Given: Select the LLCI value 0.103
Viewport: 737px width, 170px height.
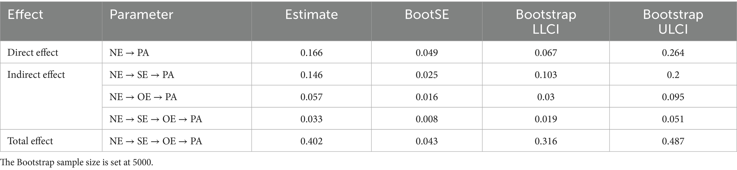Looking at the screenshot, I should (x=546, y=75).
